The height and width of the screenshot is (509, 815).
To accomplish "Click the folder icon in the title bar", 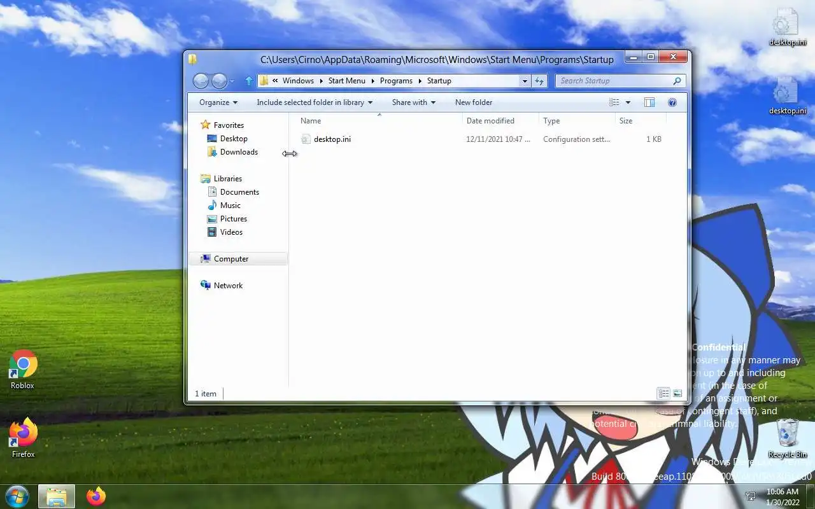I will pos(193,59).
